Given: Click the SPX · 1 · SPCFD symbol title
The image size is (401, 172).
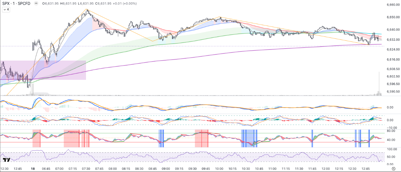Looking at the screenshot, I should click(16, 3).
